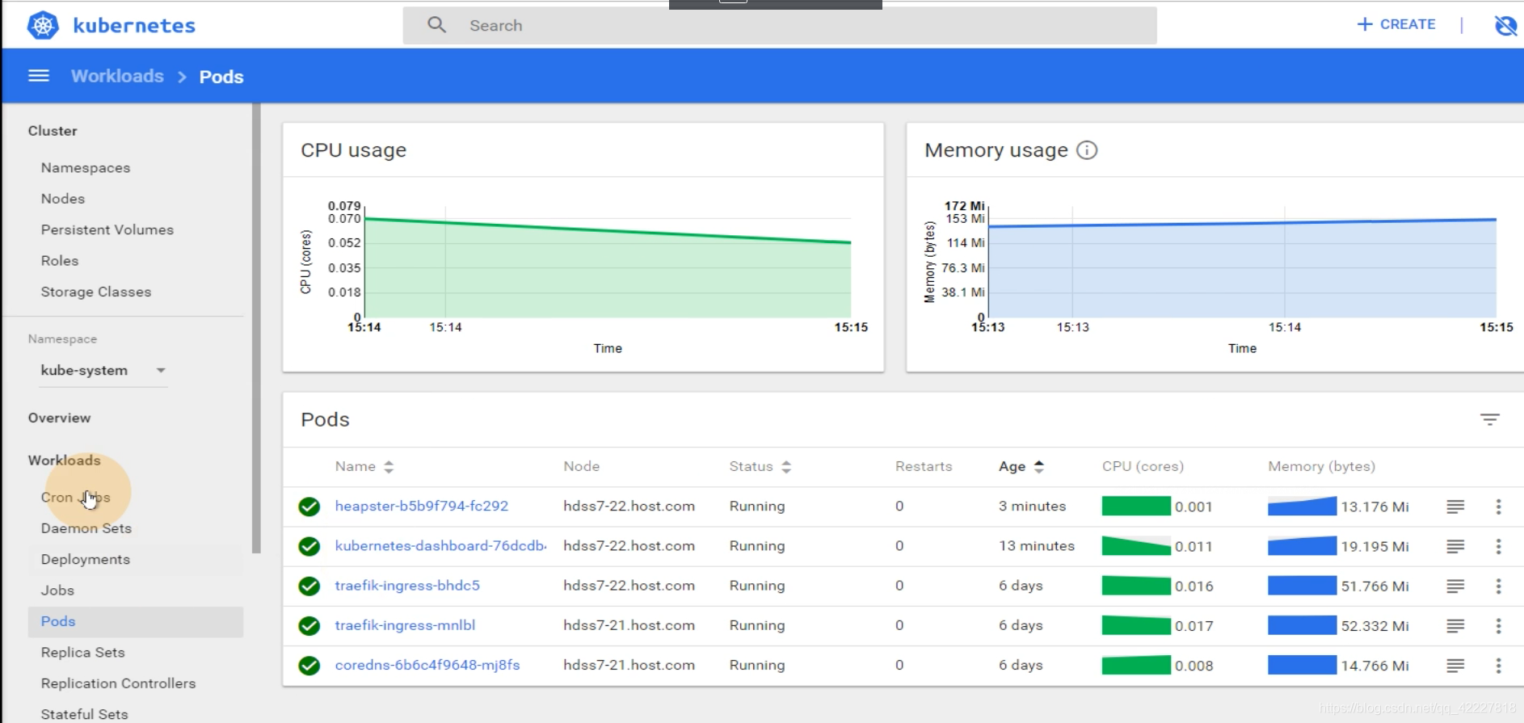The image size is (1524, 723).
Task: Open Replication Controllers in sidebar
Action: pos(119,683)
